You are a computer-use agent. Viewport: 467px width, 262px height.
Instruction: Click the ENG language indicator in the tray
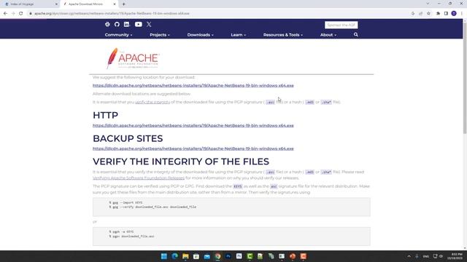[426, 256]
